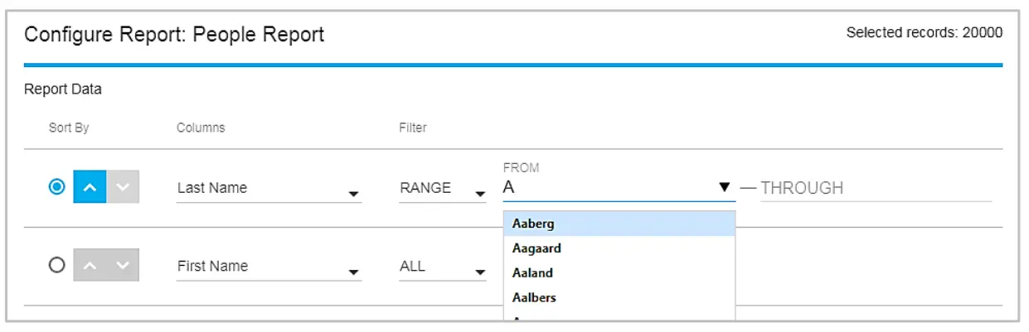
Task: Click the FROM input field containing A
Action: tap(605, 188)
